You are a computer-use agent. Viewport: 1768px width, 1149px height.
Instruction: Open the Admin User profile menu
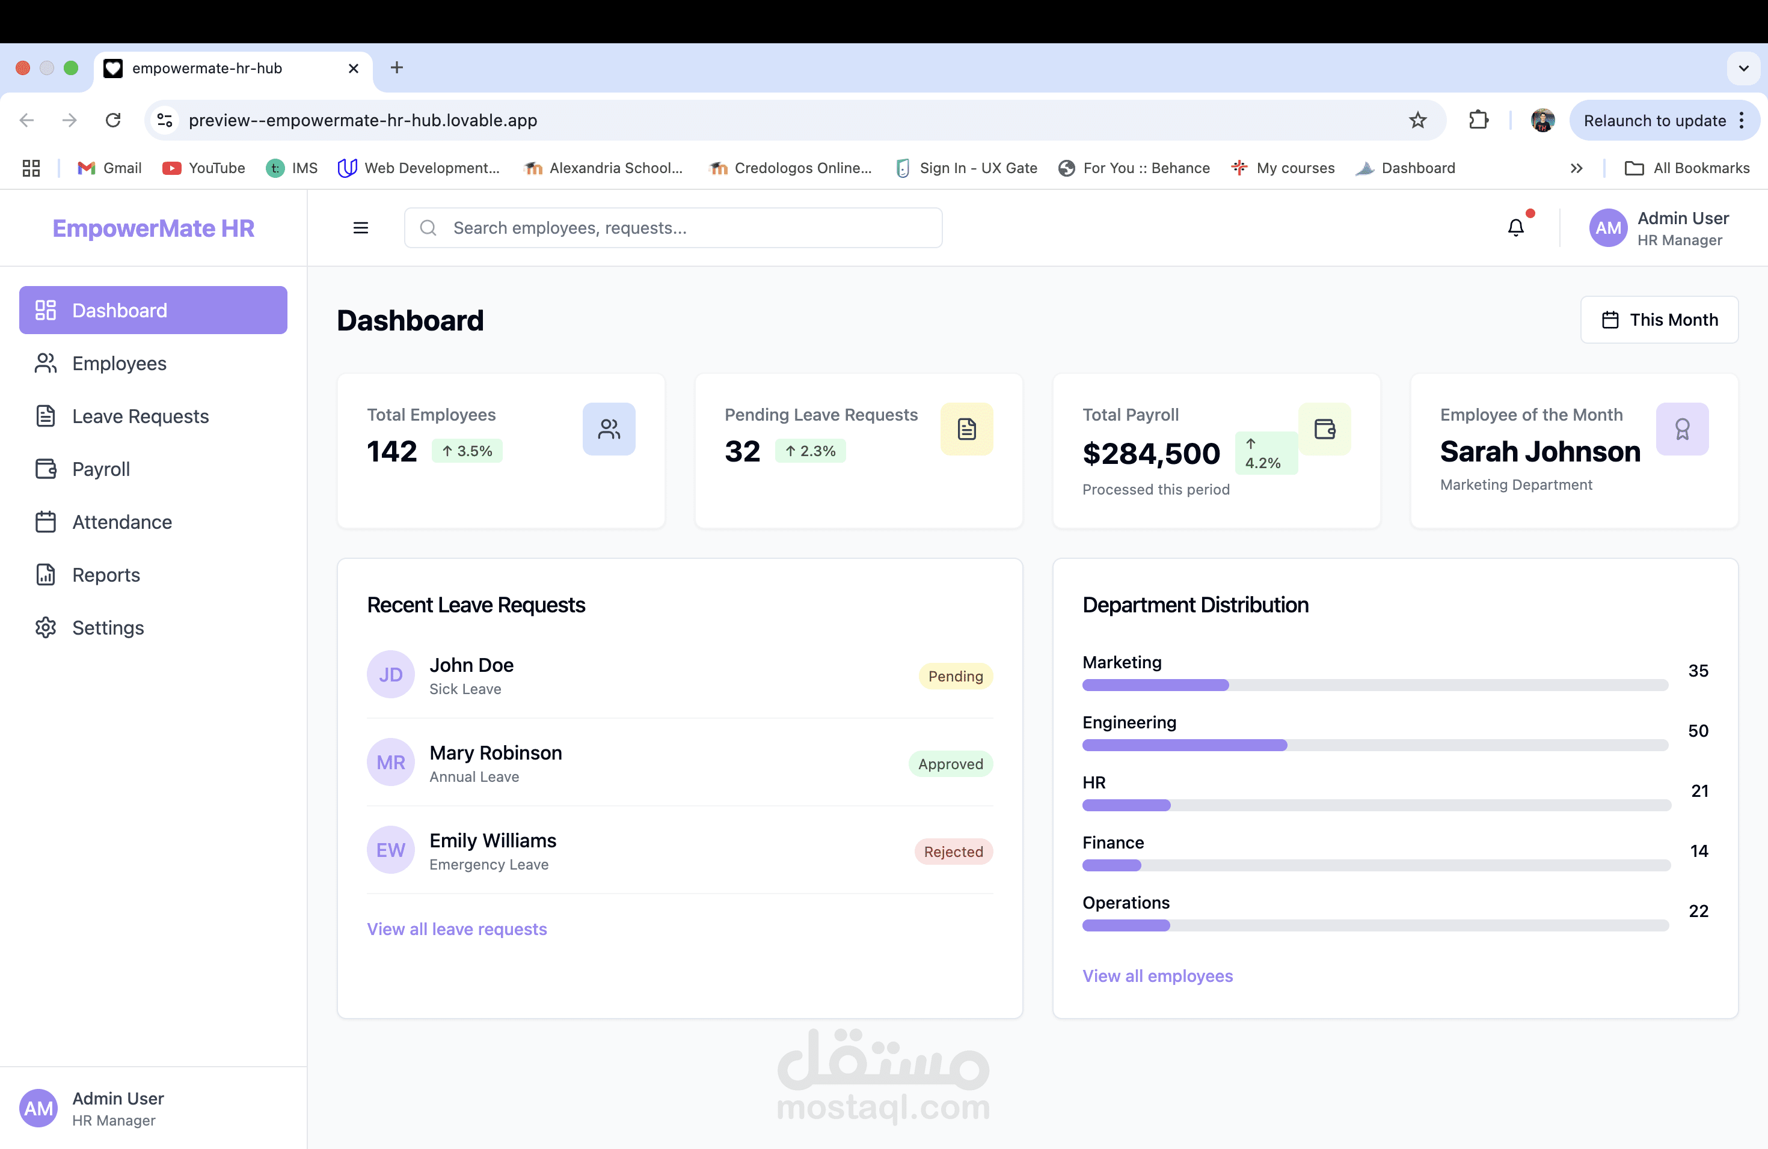[1660, 228]
